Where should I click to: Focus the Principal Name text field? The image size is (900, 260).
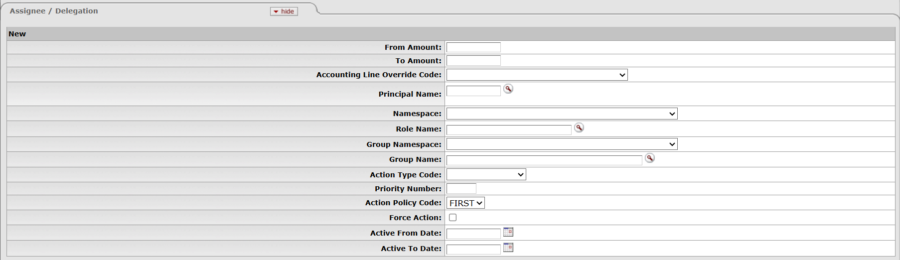tap(473, 91)
